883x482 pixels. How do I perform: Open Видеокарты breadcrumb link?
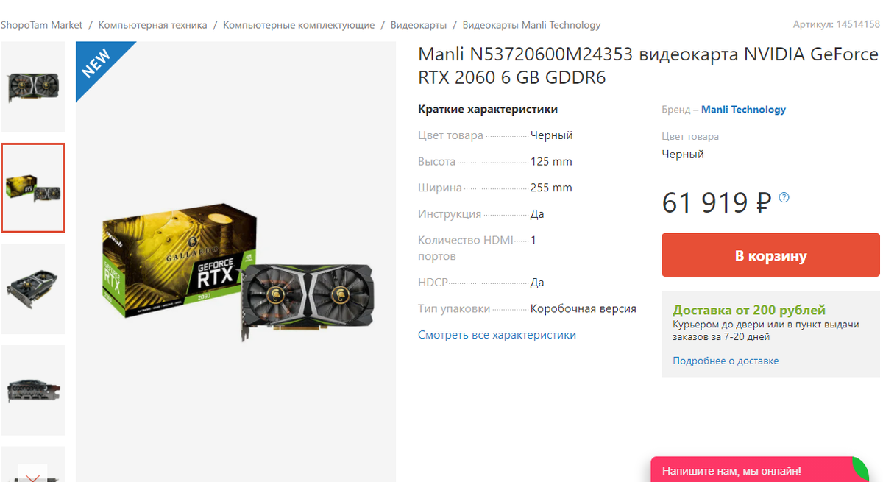419,25
